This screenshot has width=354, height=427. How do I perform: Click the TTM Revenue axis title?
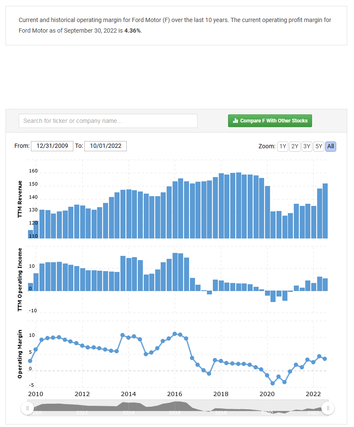[20, 199]
